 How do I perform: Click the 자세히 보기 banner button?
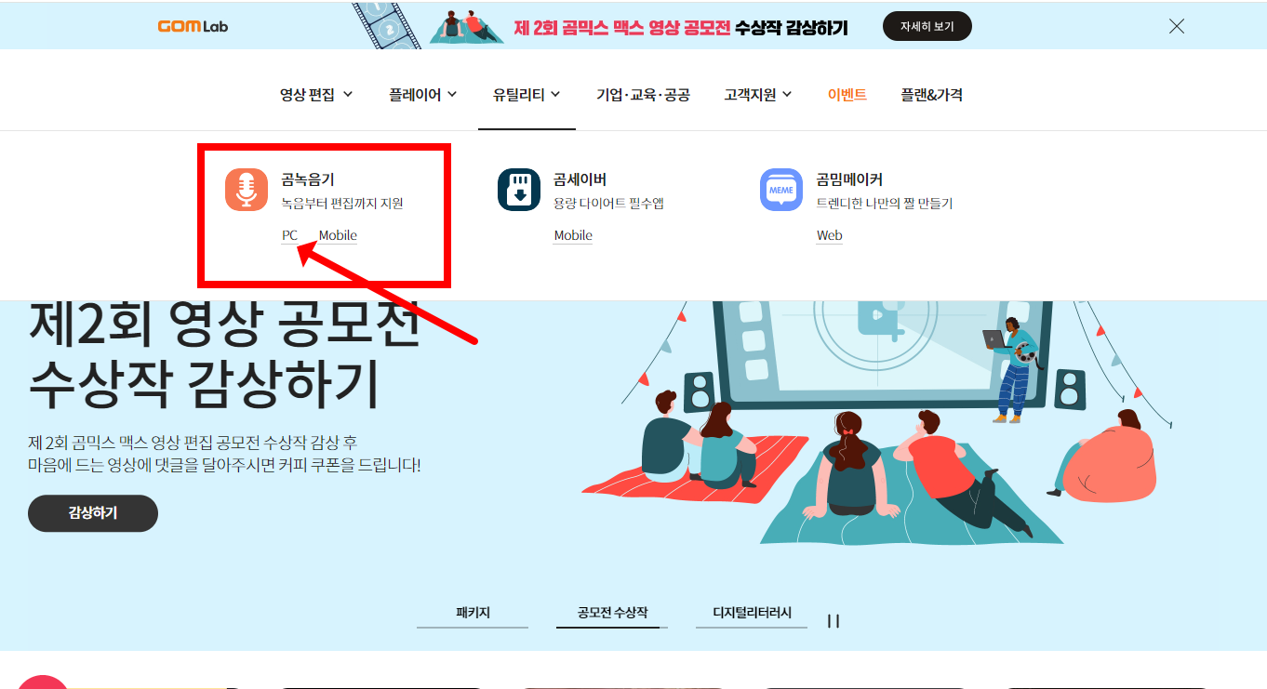tap(927, 26)
